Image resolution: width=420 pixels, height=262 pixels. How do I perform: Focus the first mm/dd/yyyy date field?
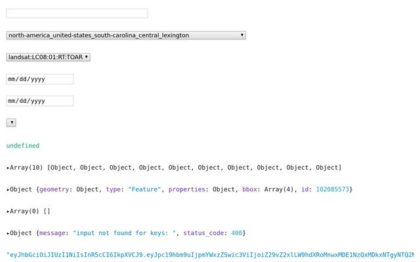tap(39, 79)
